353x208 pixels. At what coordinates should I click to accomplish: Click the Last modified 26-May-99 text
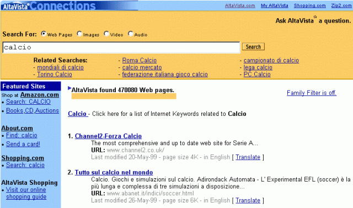tap(124, 200)
